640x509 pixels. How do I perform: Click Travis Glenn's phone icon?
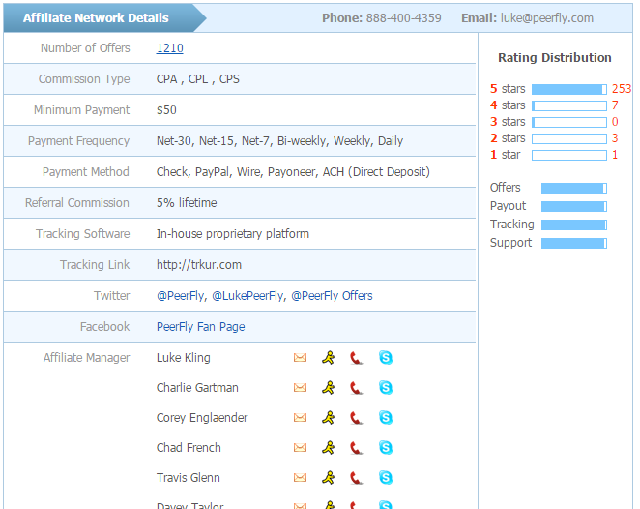[356, 477]
